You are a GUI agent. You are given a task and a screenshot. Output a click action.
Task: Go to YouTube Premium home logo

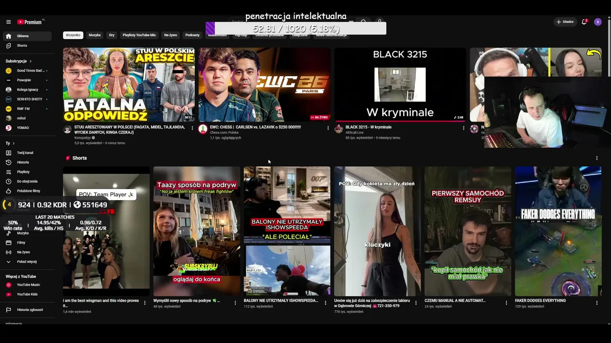click(31, 22)
